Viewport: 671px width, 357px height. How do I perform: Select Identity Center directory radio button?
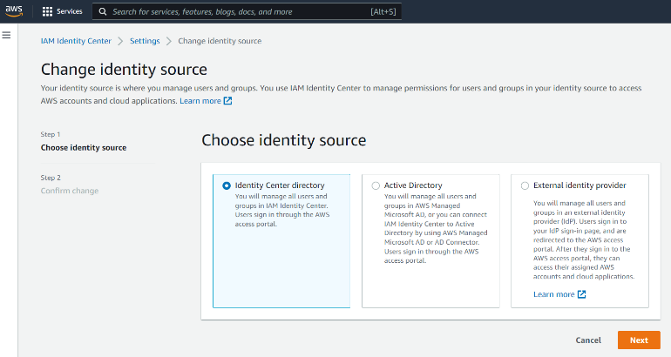[227, 185]
